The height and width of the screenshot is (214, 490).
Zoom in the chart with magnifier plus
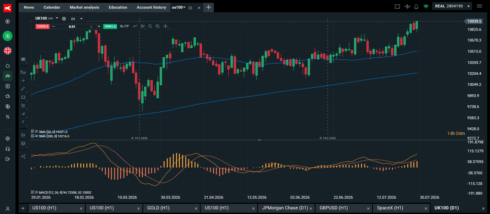tap(158, 26)
